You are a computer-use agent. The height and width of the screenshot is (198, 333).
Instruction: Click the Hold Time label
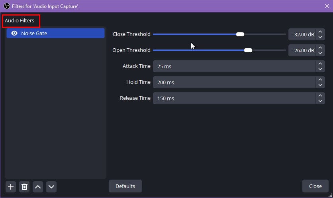138,82
